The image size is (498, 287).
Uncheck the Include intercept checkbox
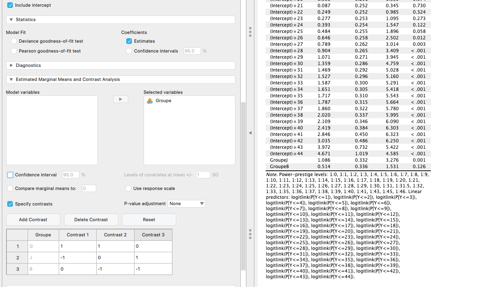tap(10, 5)
